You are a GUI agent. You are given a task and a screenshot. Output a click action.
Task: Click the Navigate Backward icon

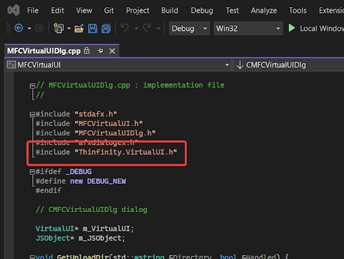coord(19,28)
